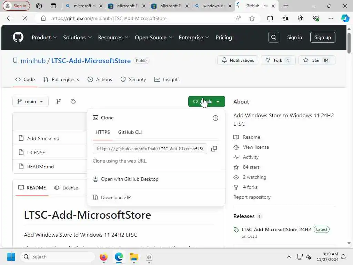Open the Insights tab

pyautogui.click(x=167, y=79)
